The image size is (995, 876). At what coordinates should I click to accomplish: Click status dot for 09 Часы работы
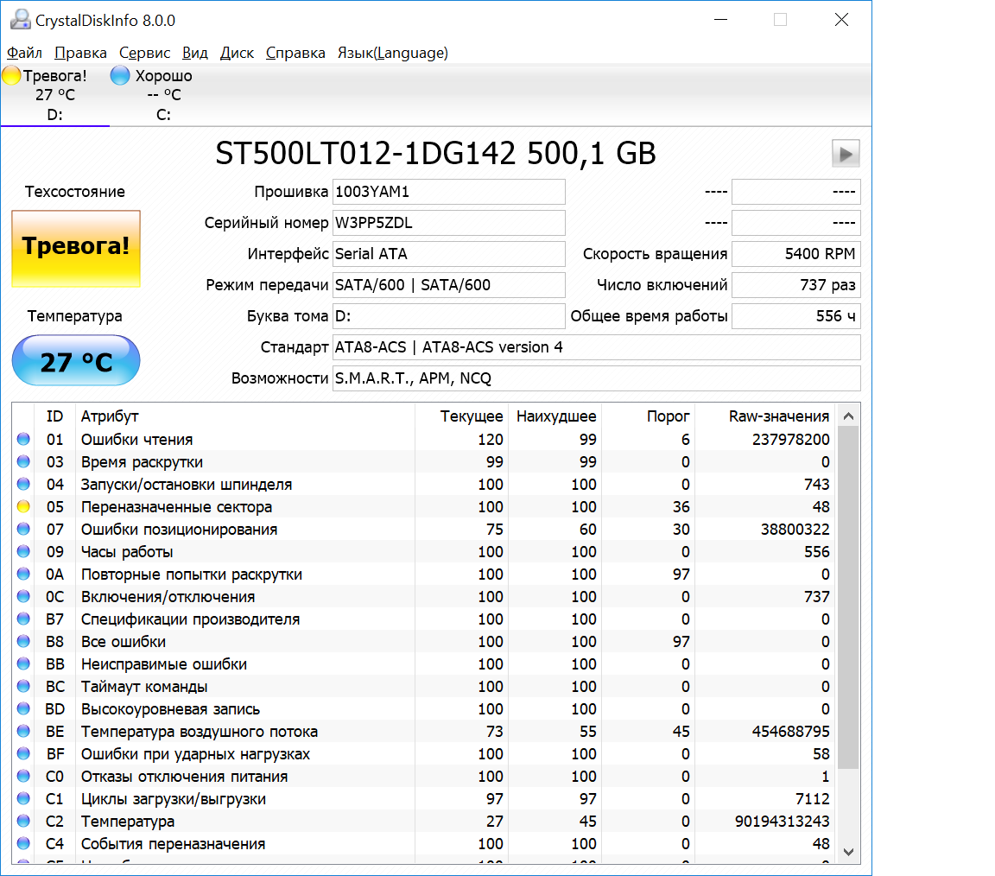[x=23, y=551]
